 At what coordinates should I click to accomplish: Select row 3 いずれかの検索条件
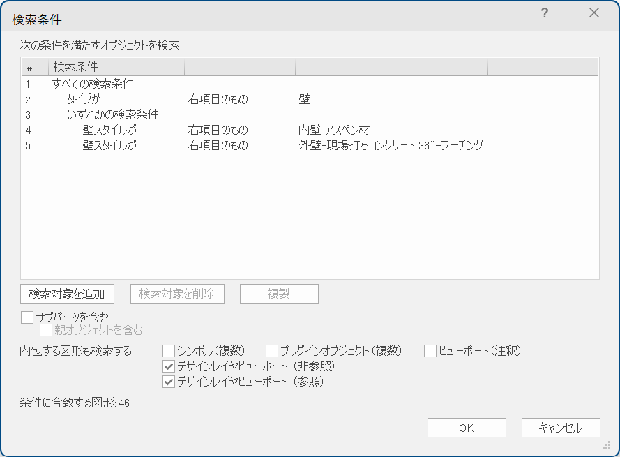coord(112,114)
